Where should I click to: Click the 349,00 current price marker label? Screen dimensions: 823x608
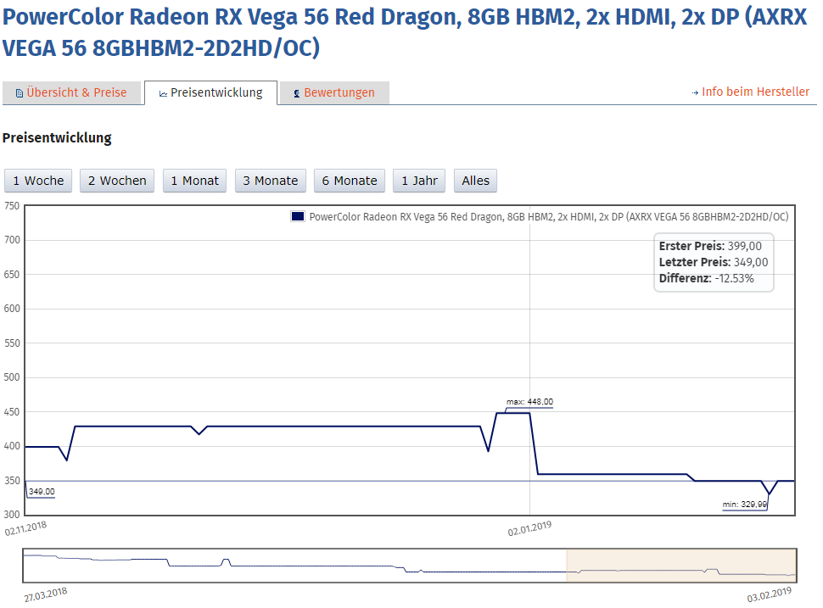tap(42, 492)
